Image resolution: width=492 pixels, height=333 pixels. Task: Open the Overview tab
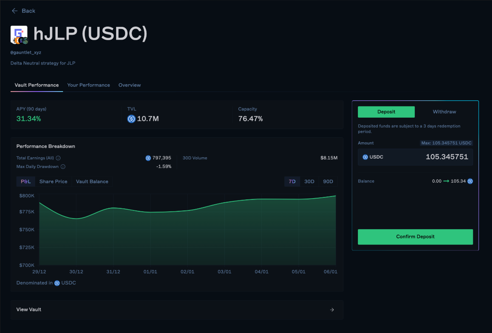(130, 85)
